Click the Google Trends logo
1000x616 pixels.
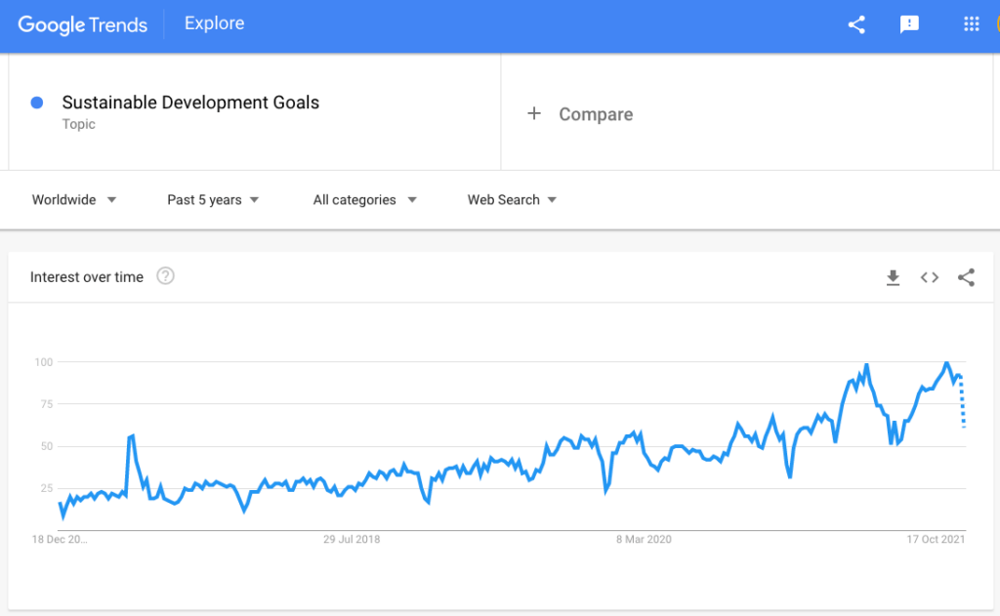pos(82,24)
